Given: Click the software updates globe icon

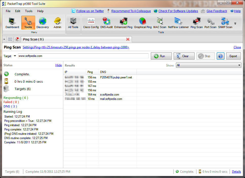Looking at the screenshot, I should point(155,11).
